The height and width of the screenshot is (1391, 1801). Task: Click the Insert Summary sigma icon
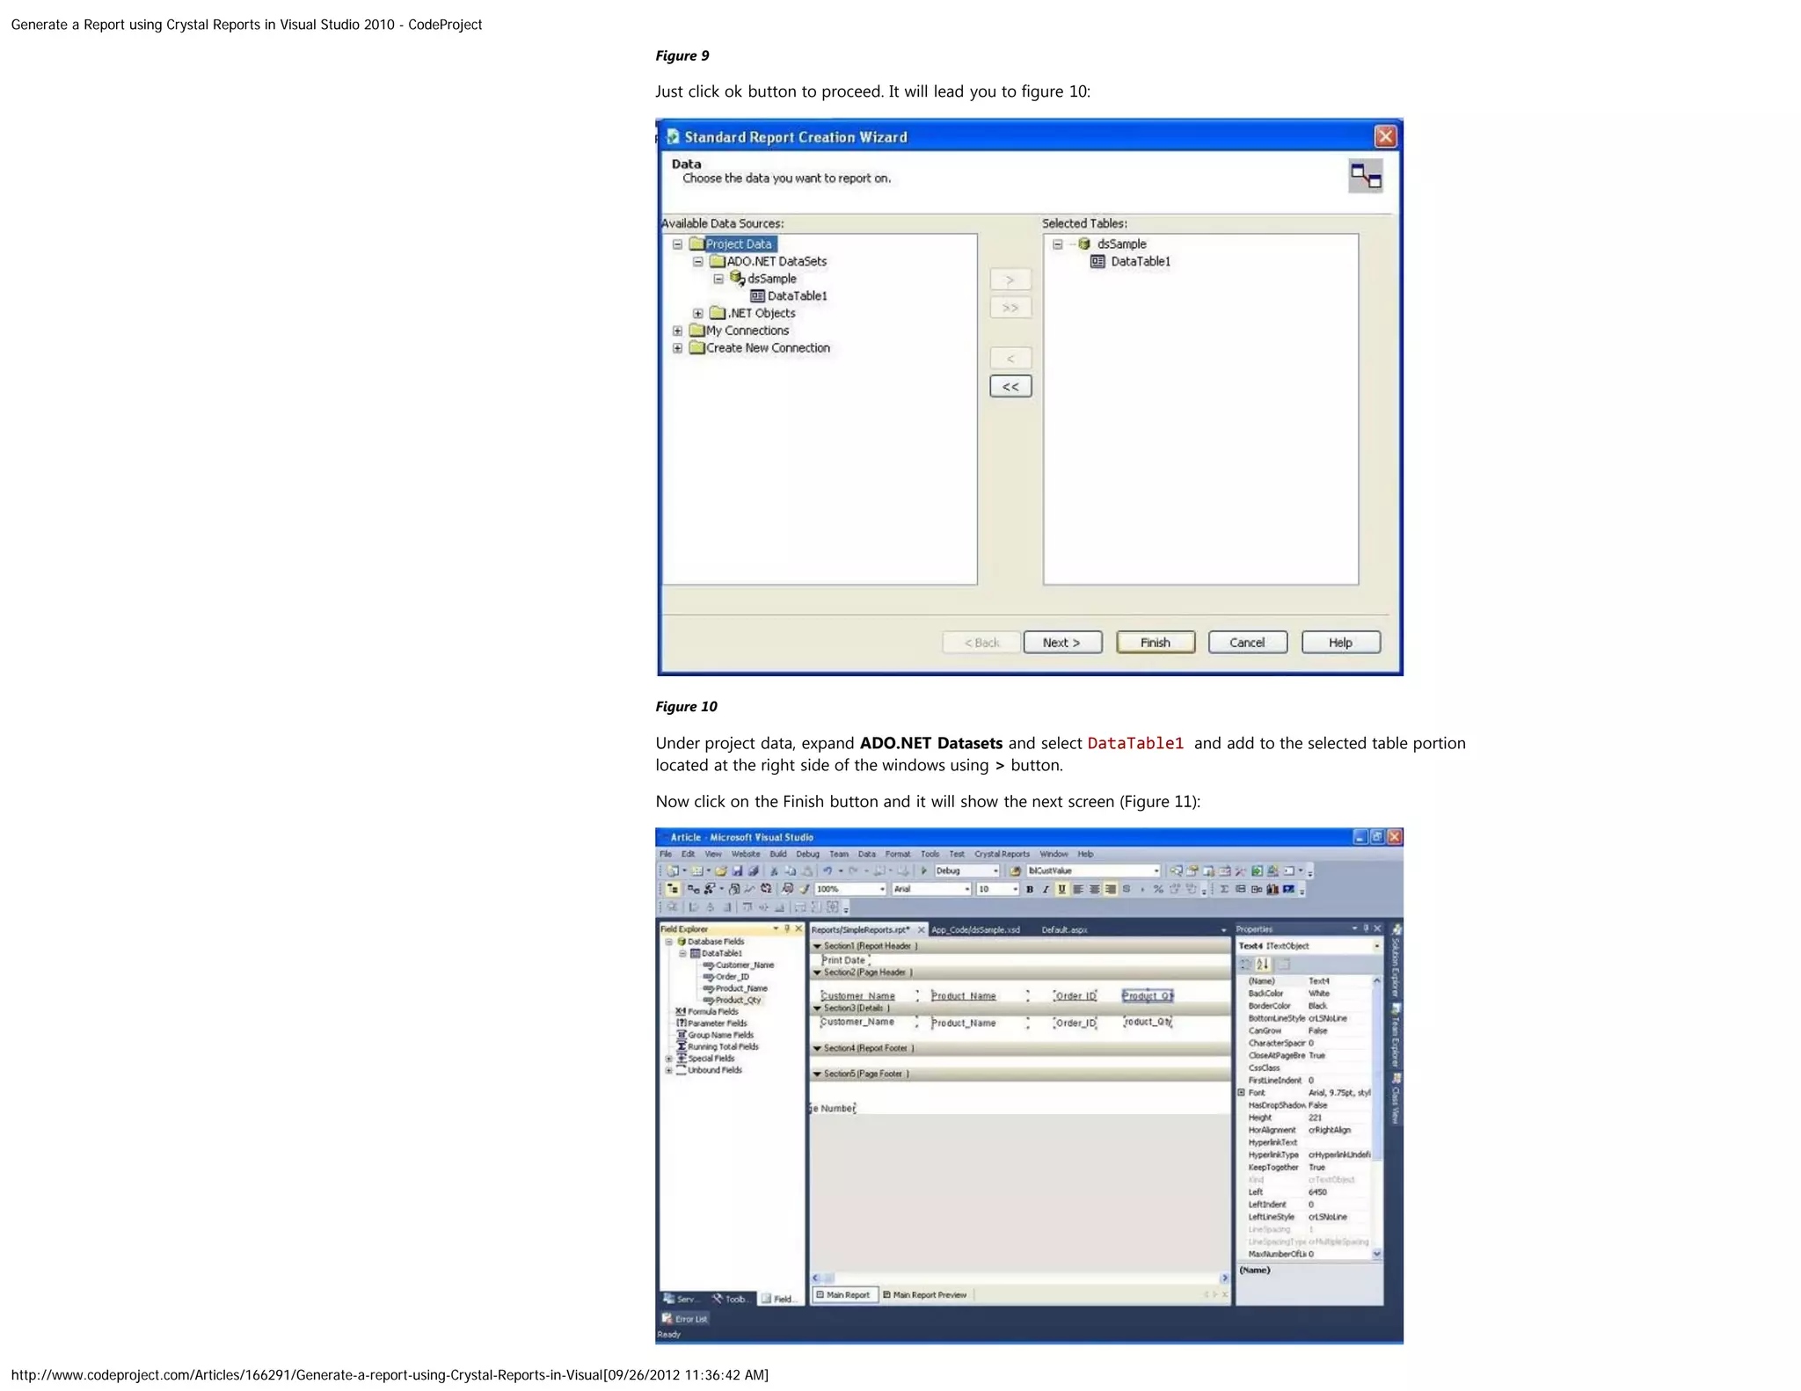[1224, 889]
